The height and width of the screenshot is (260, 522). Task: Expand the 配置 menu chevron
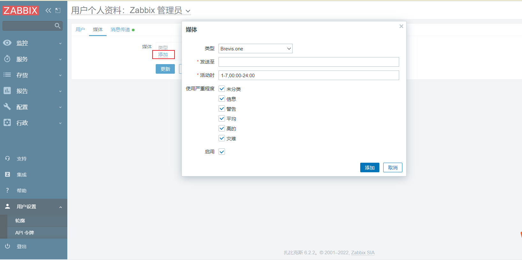click(x=60, y=107)
